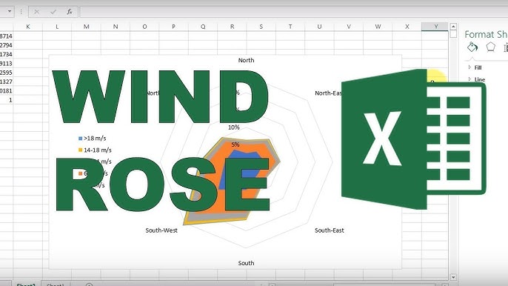Select column W header
The image size is (508, 286).
(378, 27)
